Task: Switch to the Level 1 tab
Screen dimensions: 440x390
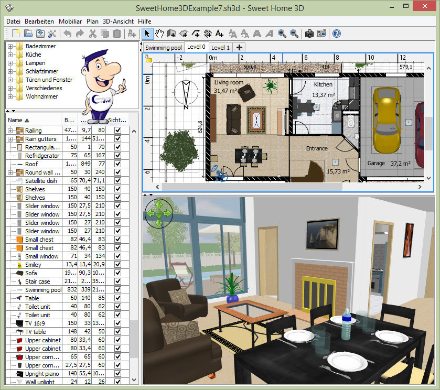Action: [x=220, y=48]
